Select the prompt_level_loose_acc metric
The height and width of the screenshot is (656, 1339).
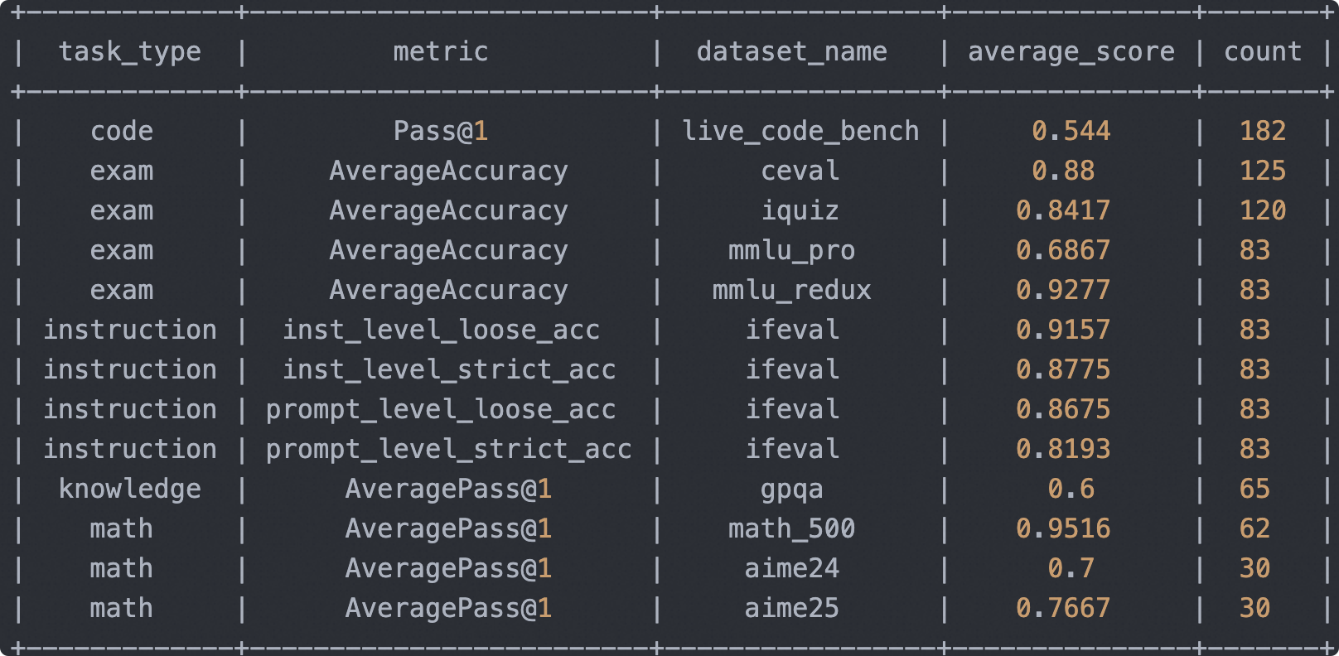point(441,410)
